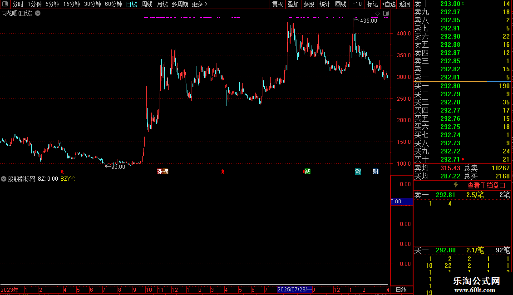Click the 返回 back button
The height and width of the screenshot is (295, 513).
404,4
